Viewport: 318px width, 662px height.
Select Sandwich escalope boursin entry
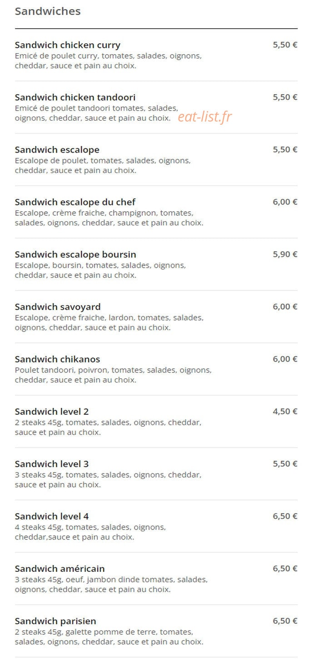156,265
